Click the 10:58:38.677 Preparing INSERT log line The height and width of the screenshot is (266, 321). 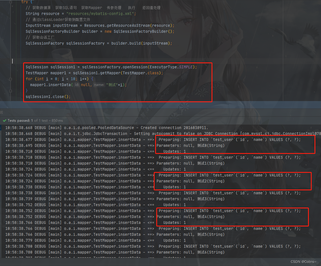pos(153,140)
